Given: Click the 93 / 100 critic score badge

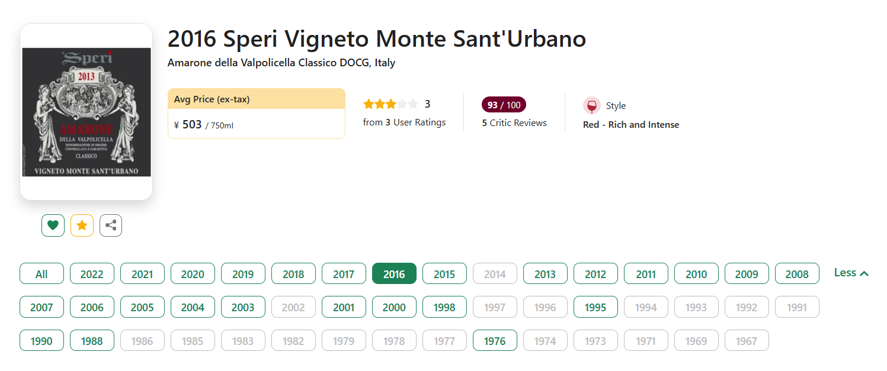Looking at the screenshot, I should [504, 105].
